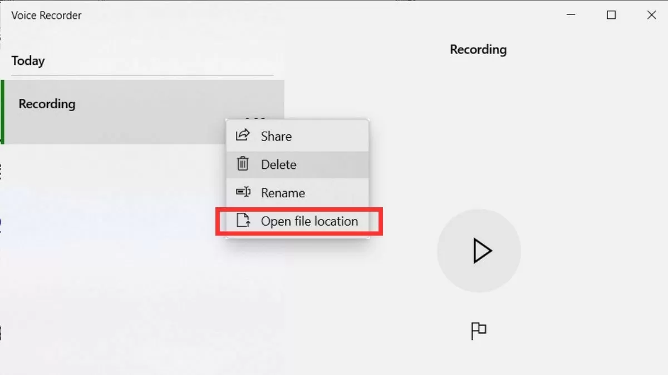Play the recording with the triangle button
The width and height of the screenshot is (668, 375).
[479, 251]
